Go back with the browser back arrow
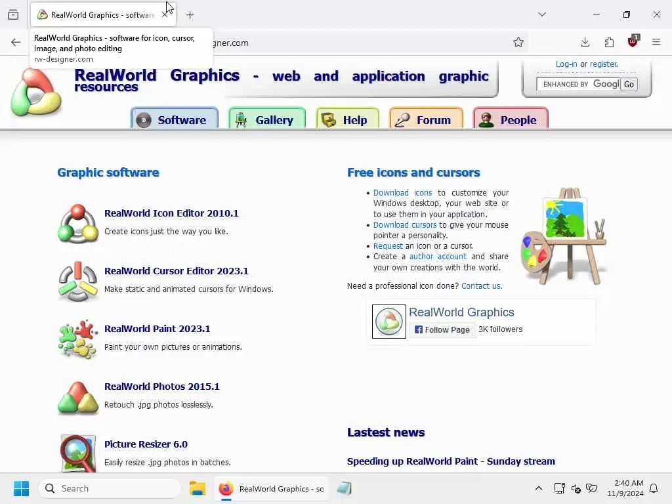 16,42
